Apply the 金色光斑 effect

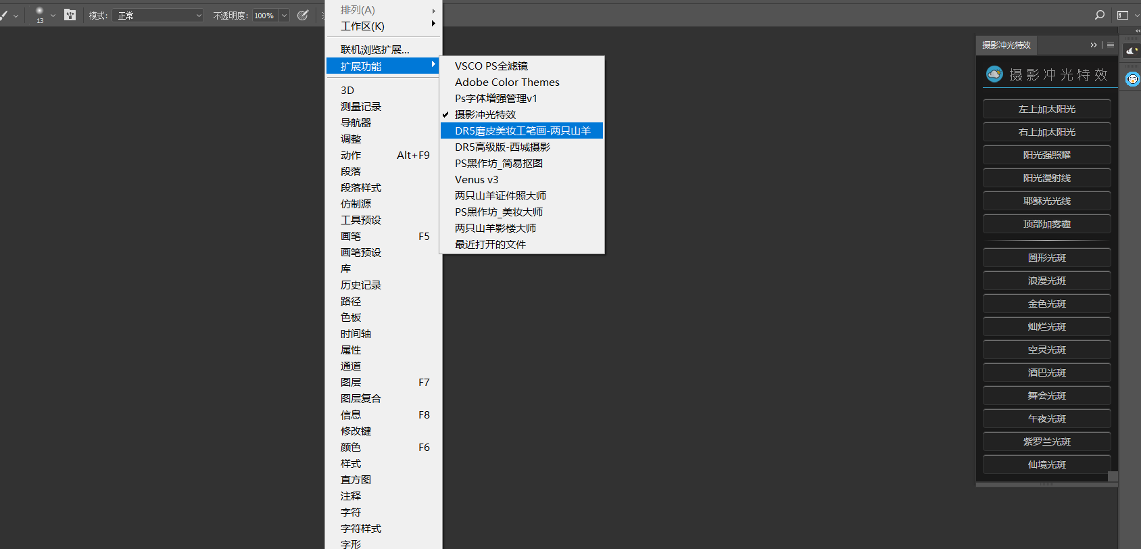(x=1046, y=304)
